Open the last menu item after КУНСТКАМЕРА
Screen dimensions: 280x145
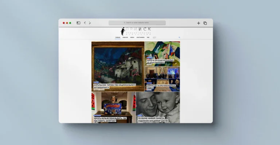click(x=148, y=38)
